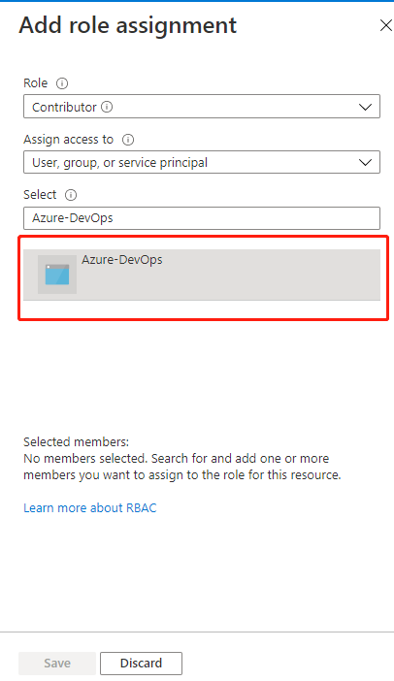This screenshot has height=681, width=394.
Task: Open Learn more about RBAC link
Action: click(x=90, y=507)
